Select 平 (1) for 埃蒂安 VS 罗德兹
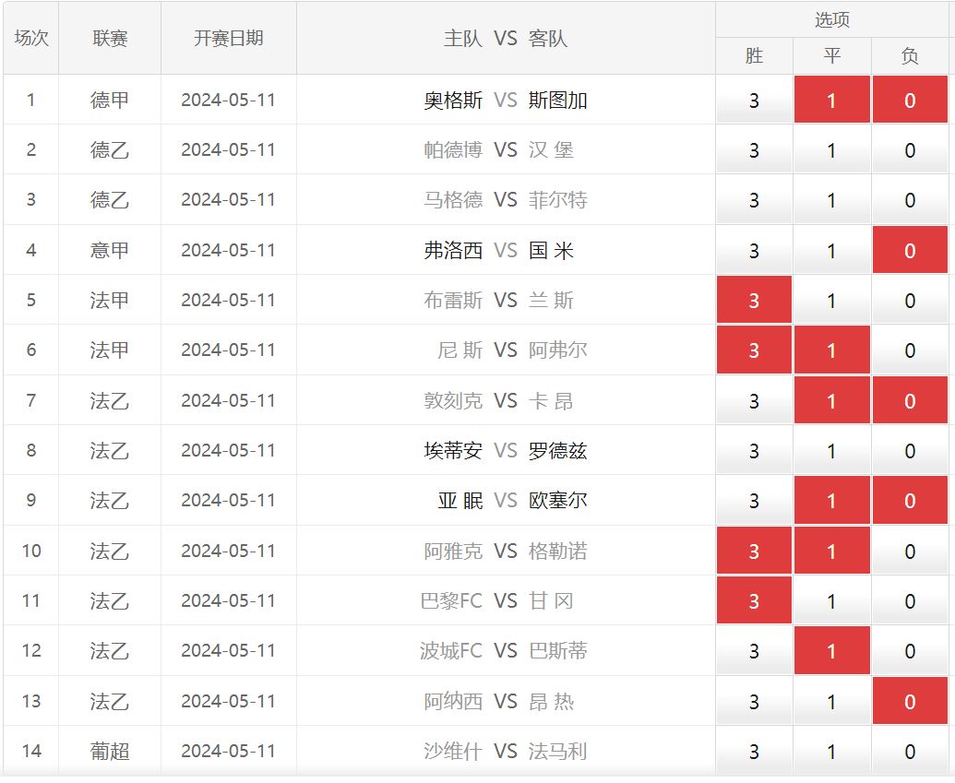This screenshot has height=783, width=955. point(831,451)
